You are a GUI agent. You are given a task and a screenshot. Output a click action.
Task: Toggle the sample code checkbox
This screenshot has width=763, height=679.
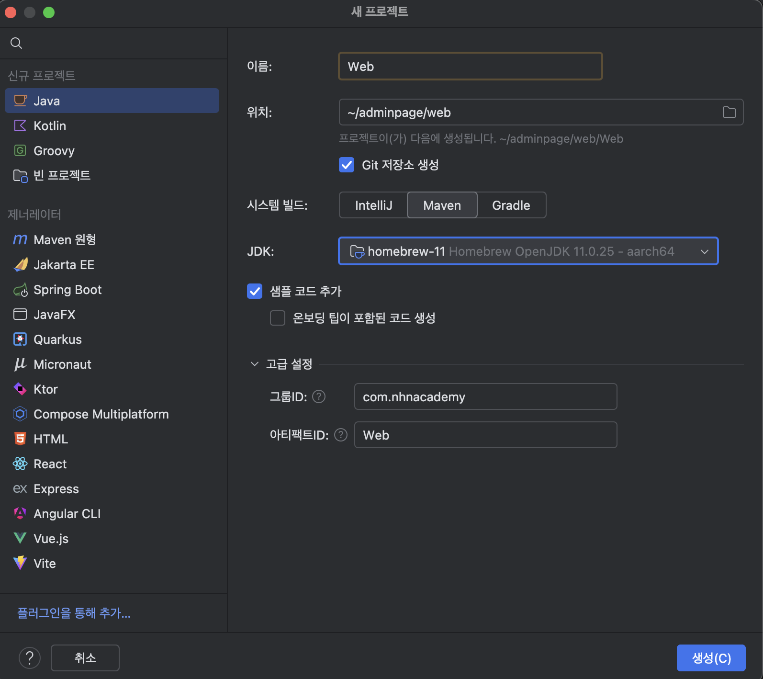click(255, 291)
